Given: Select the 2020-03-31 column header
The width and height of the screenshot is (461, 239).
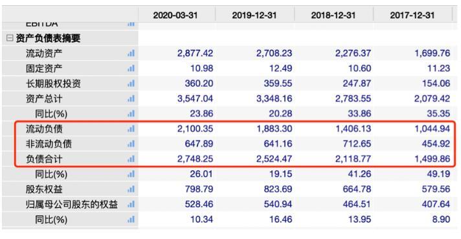Looking at the screenshot, I should 175,15.
